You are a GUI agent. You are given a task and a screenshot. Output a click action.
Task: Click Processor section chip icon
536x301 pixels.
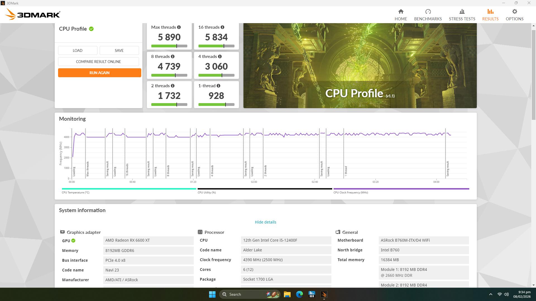coord(200,232)
